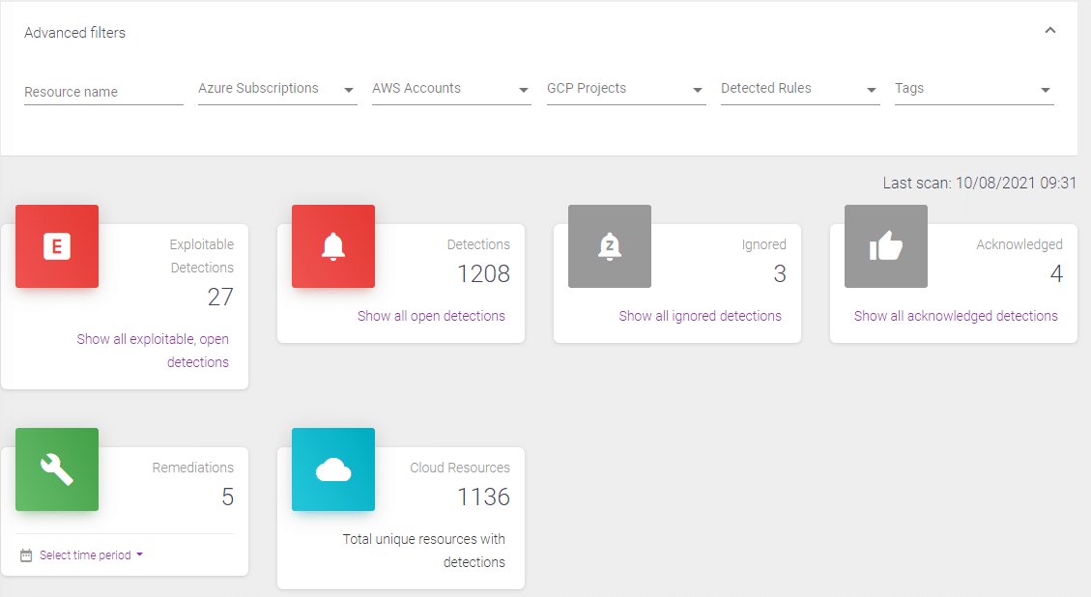Open the Detected Rules dropdown
Screen dimensions: 1091x597
[871, 88]
